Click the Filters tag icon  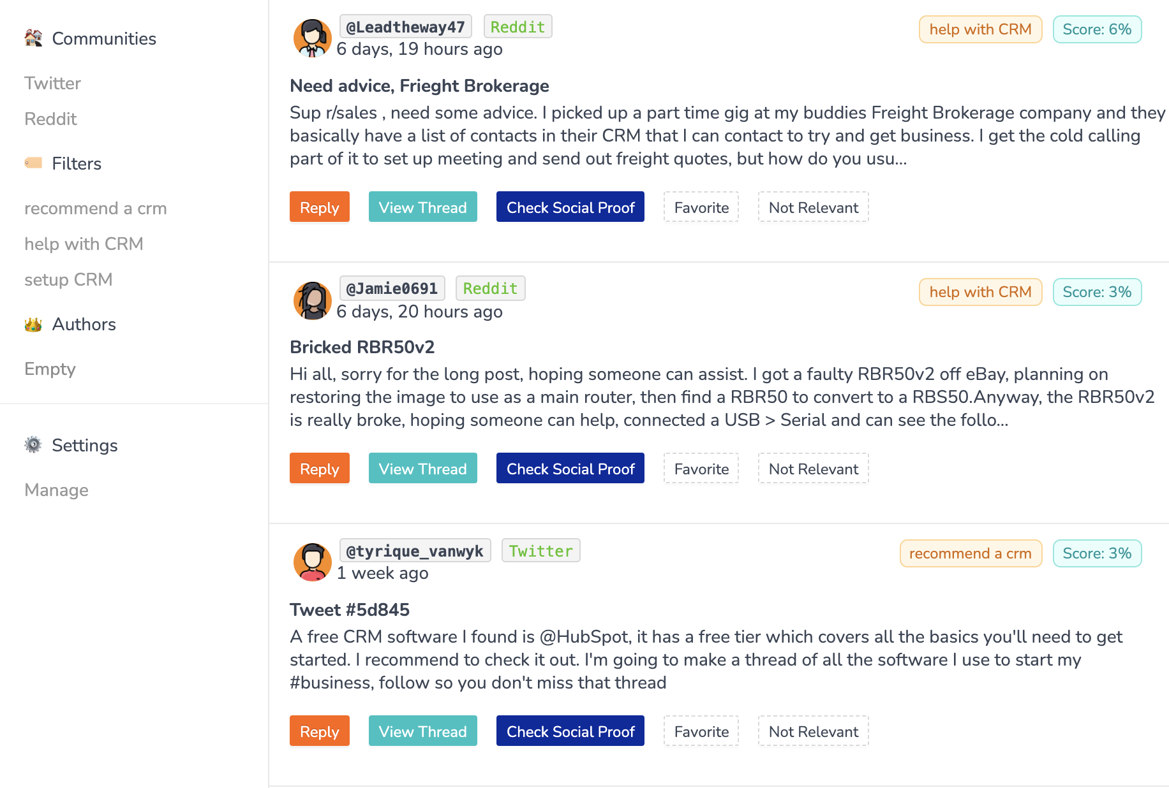click(33, 163)
